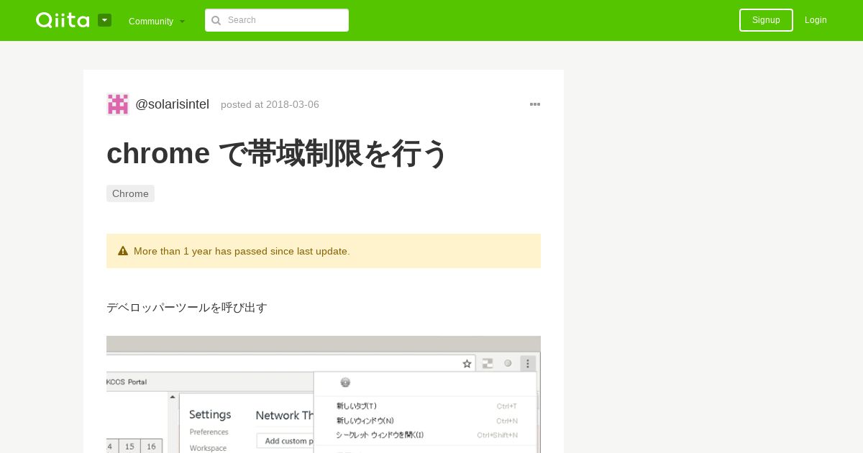Open the Qiita home logo

coord(63,20)
